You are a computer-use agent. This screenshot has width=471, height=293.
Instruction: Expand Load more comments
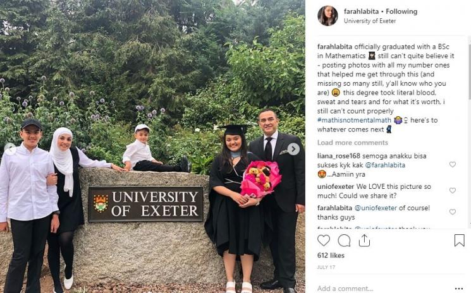[353, 143]
